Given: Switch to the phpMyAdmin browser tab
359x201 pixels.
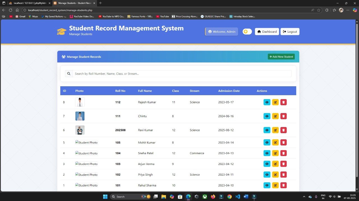Looking at the screenshot, I should pyautogui.click(x=28, y=3).
